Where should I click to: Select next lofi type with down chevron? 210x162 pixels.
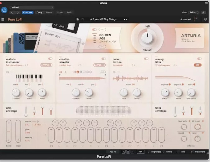click(102, 47)
